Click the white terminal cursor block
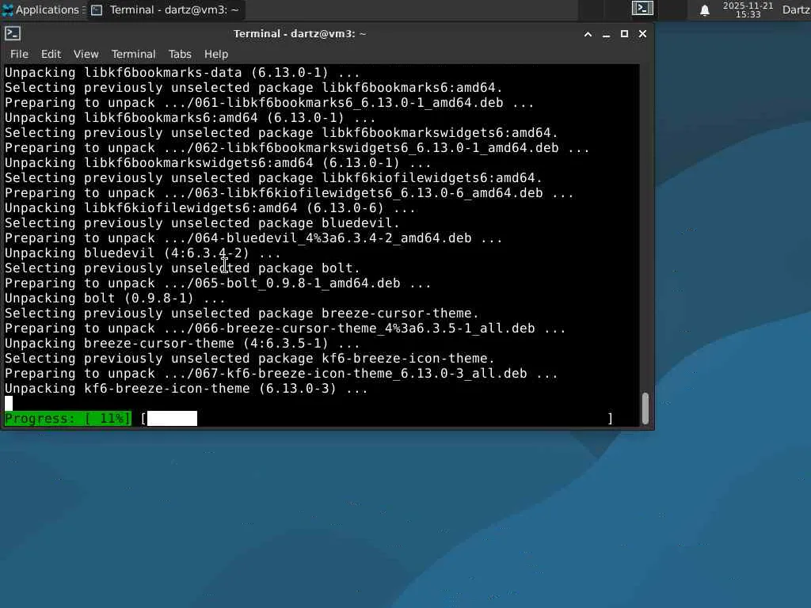 pos(9,403)
